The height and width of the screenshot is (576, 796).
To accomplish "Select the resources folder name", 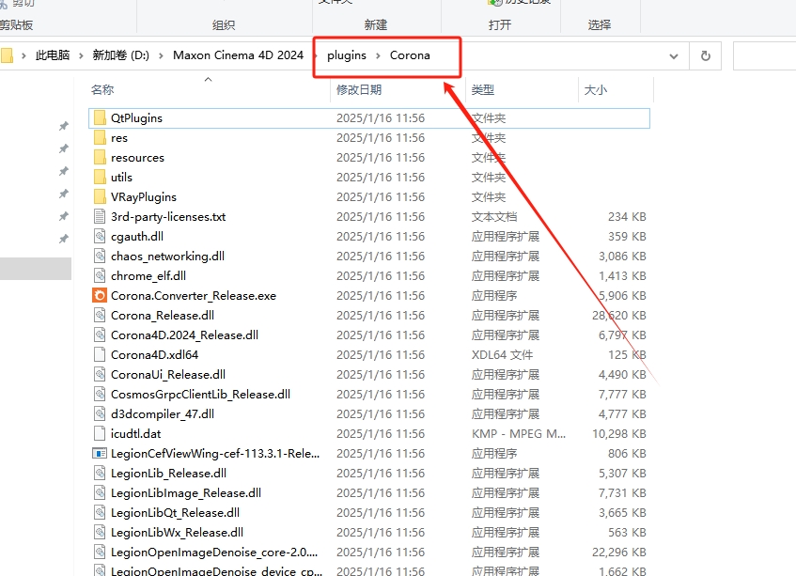I will [137, 157].
